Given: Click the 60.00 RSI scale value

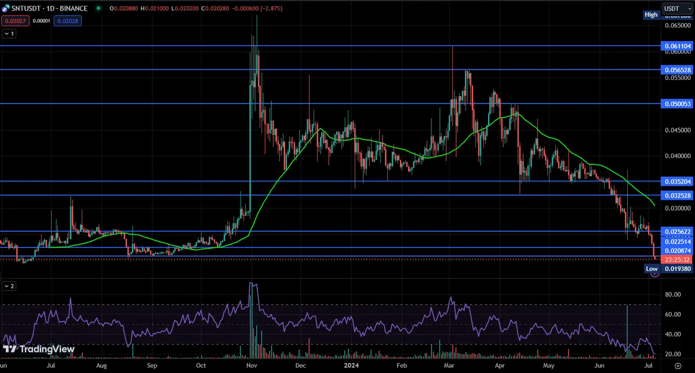Looking at the screenshot, I should click(x=673, y=315).
